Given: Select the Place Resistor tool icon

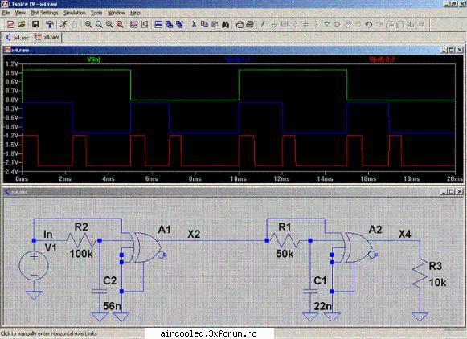Looking at the screenshot, I should (296, 24).
